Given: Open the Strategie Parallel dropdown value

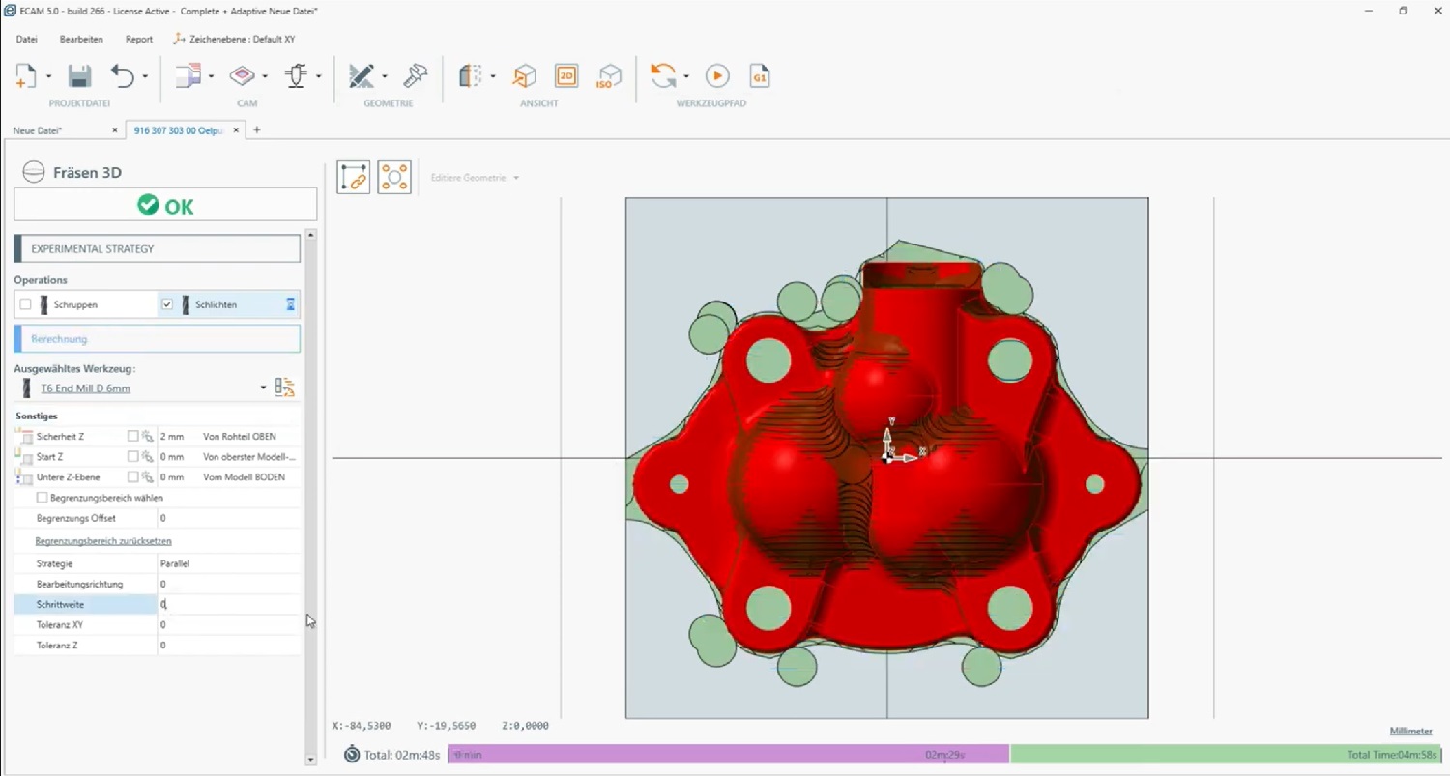Looking at the screenshot, I should (x=227, y=563).
